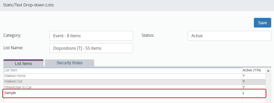The image size is (274, 103).
Task: Click Active value for Walked Out
Action: [253, 82]
